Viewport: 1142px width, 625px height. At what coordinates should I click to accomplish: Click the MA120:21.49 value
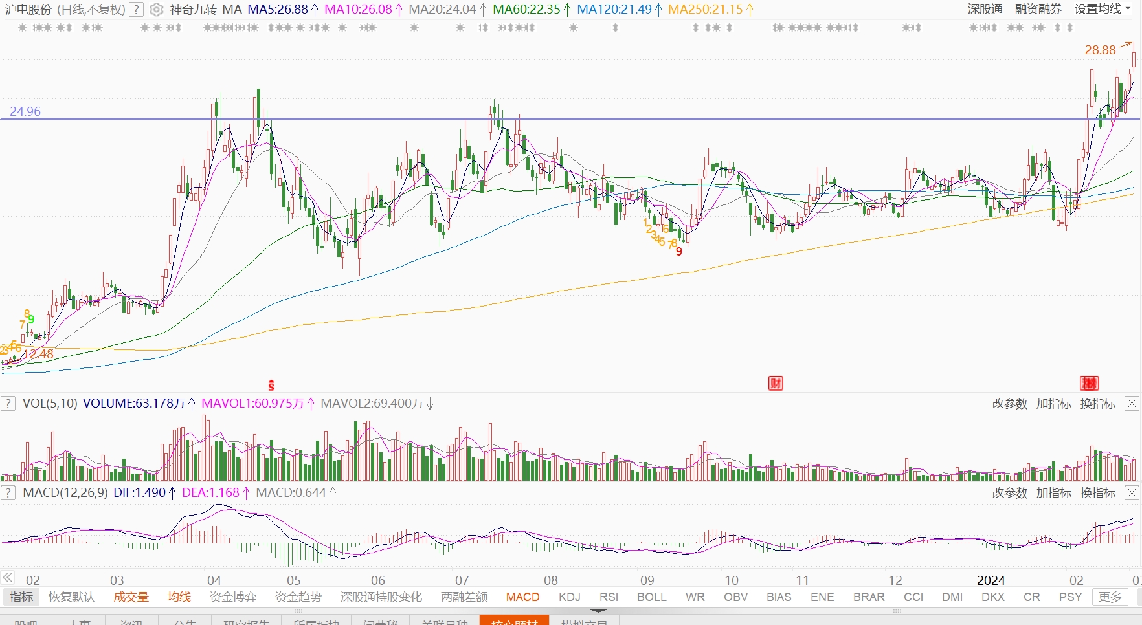pos(614,10)
